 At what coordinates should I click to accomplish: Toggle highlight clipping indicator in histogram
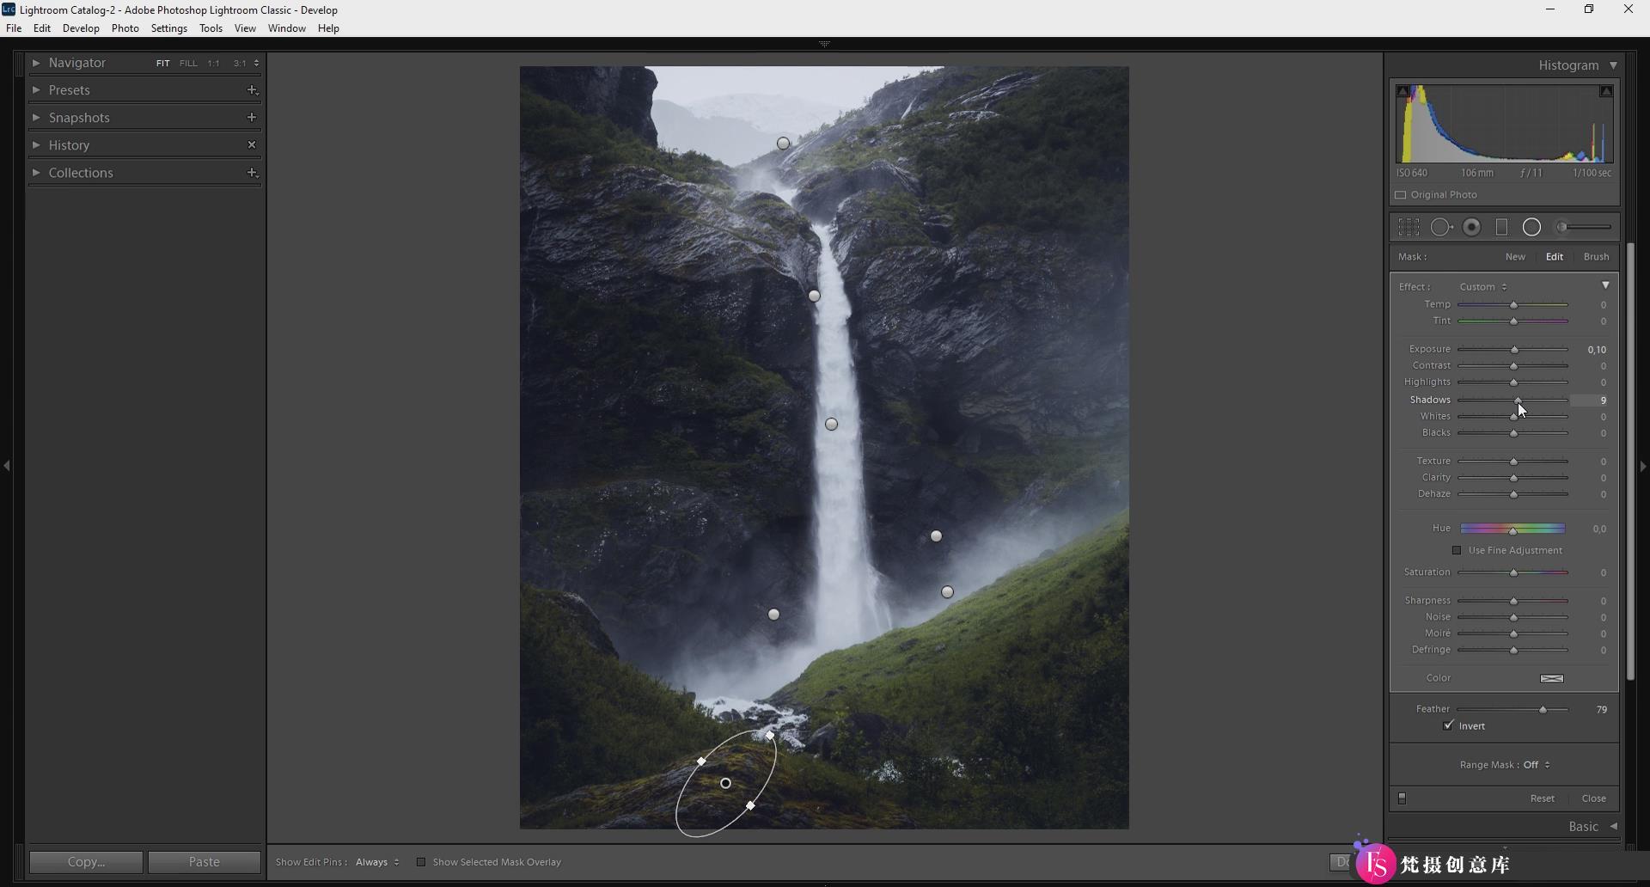pyautogui.click(x=1605, y=91)
